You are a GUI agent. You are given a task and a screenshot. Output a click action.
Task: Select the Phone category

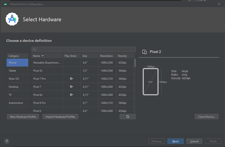[17, 62]
